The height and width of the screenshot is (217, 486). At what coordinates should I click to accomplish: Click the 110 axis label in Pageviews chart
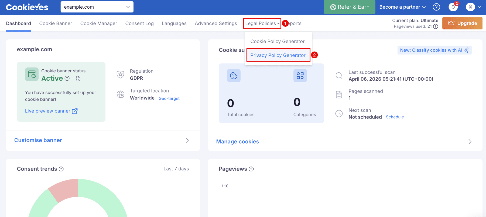[225, 186]
